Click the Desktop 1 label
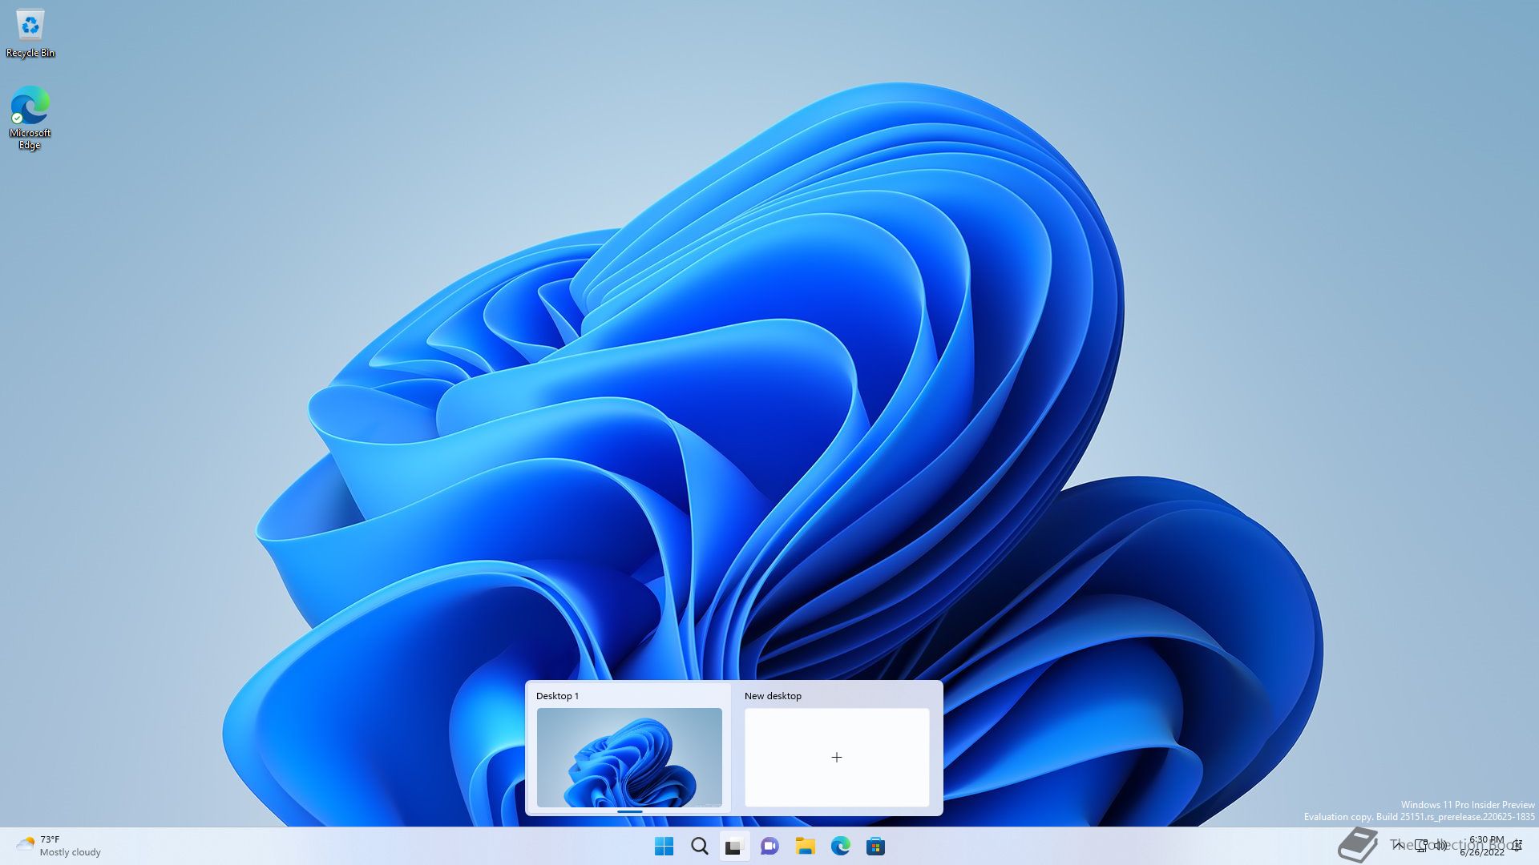This screenshot has width=1539, height=865. click(557, 696)
